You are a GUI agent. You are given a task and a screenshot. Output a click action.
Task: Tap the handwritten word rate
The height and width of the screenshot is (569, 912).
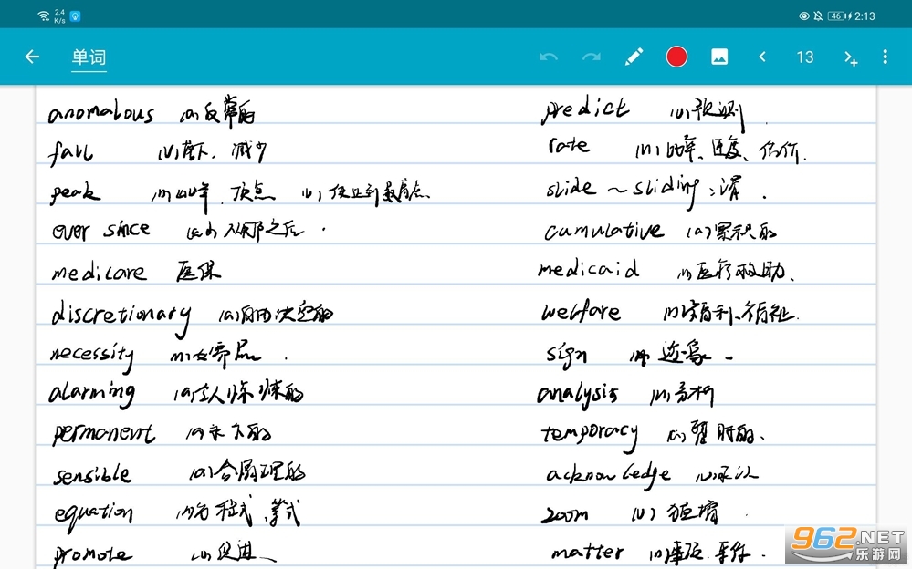click(x=568, y=144)
